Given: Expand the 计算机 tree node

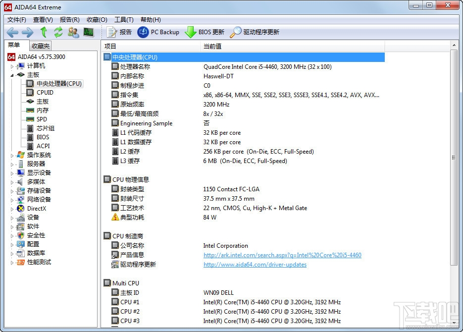Looking at the screenshot, I should coord(12,66).
